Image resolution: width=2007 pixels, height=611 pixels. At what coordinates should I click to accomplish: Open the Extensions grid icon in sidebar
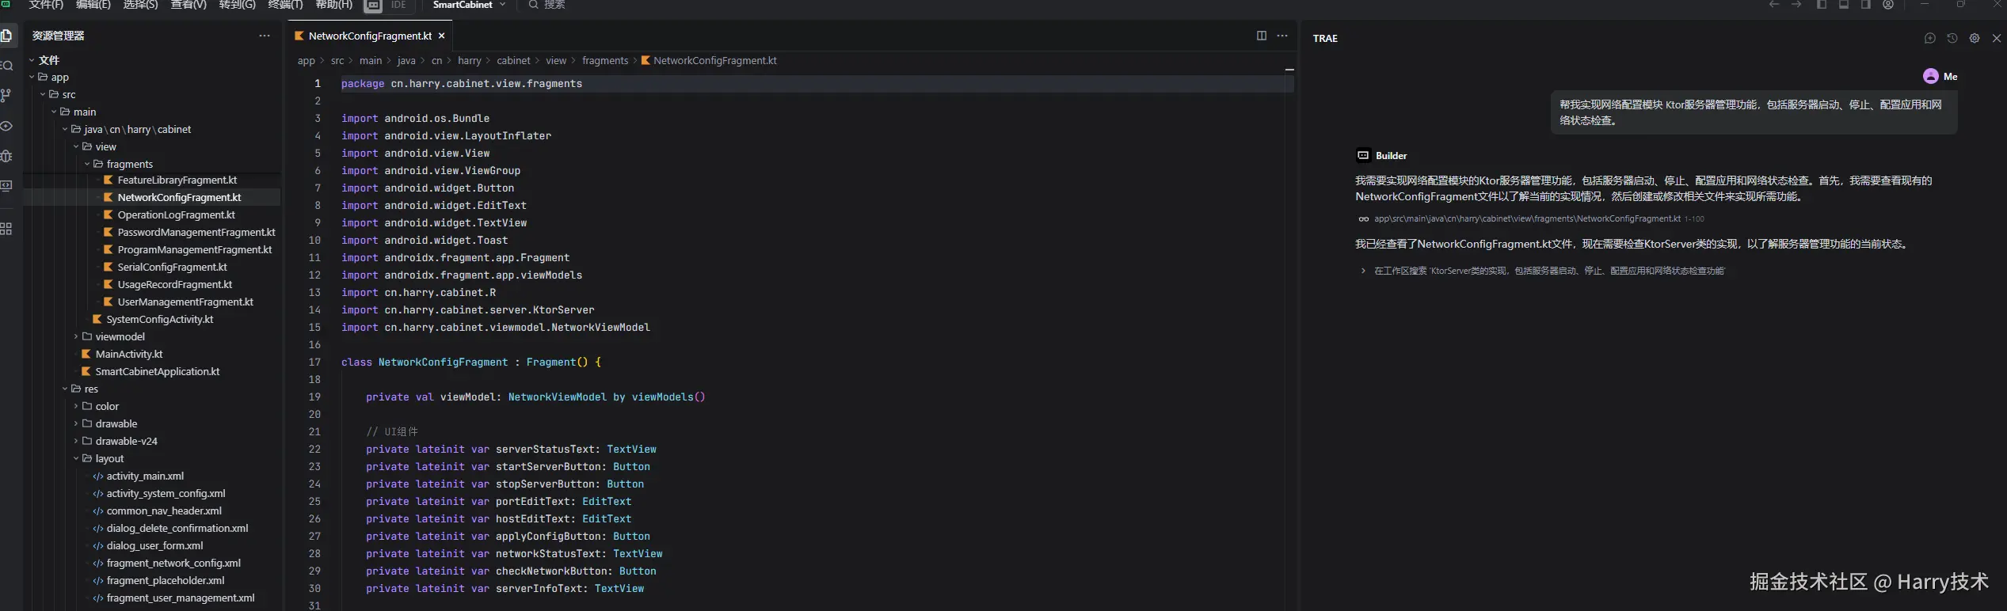click(6, 229)
